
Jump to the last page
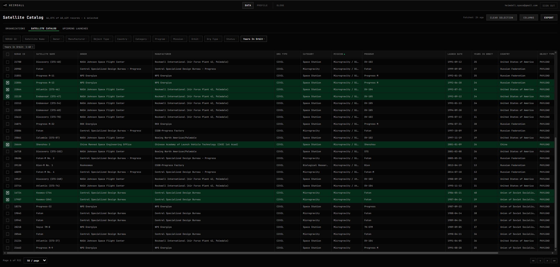554,261
